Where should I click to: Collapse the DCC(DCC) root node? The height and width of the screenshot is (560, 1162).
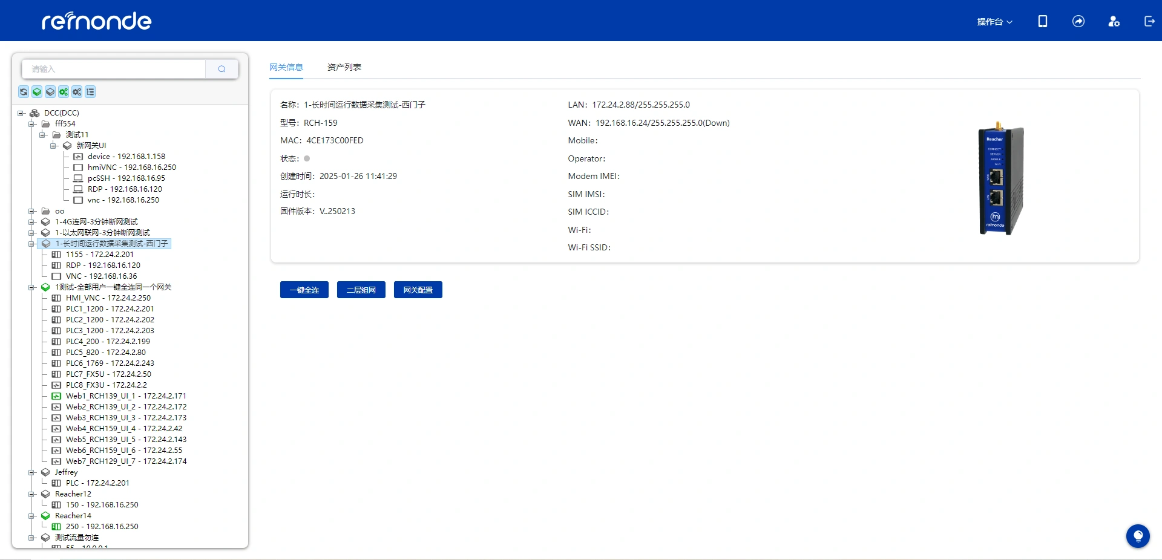point(21,113)
